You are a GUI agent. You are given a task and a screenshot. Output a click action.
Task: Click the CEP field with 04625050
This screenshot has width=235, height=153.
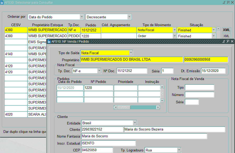(x=97, y=150)
